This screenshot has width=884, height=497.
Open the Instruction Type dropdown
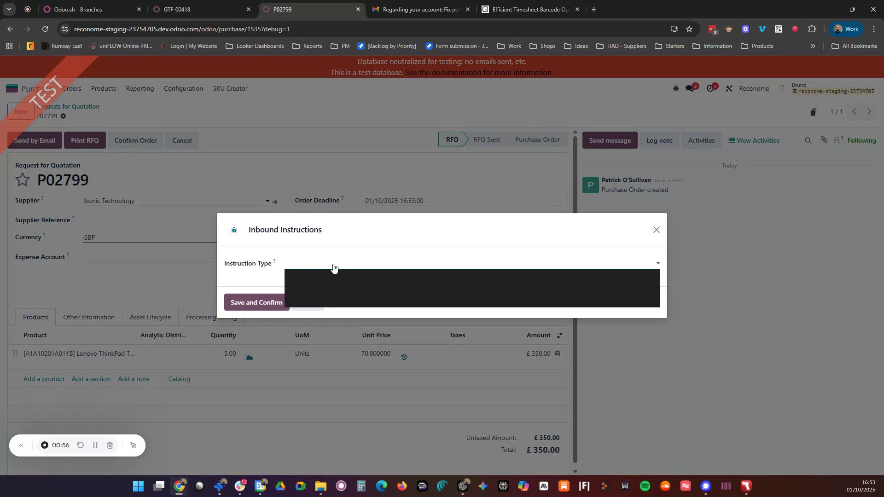(x=657, y=263)
